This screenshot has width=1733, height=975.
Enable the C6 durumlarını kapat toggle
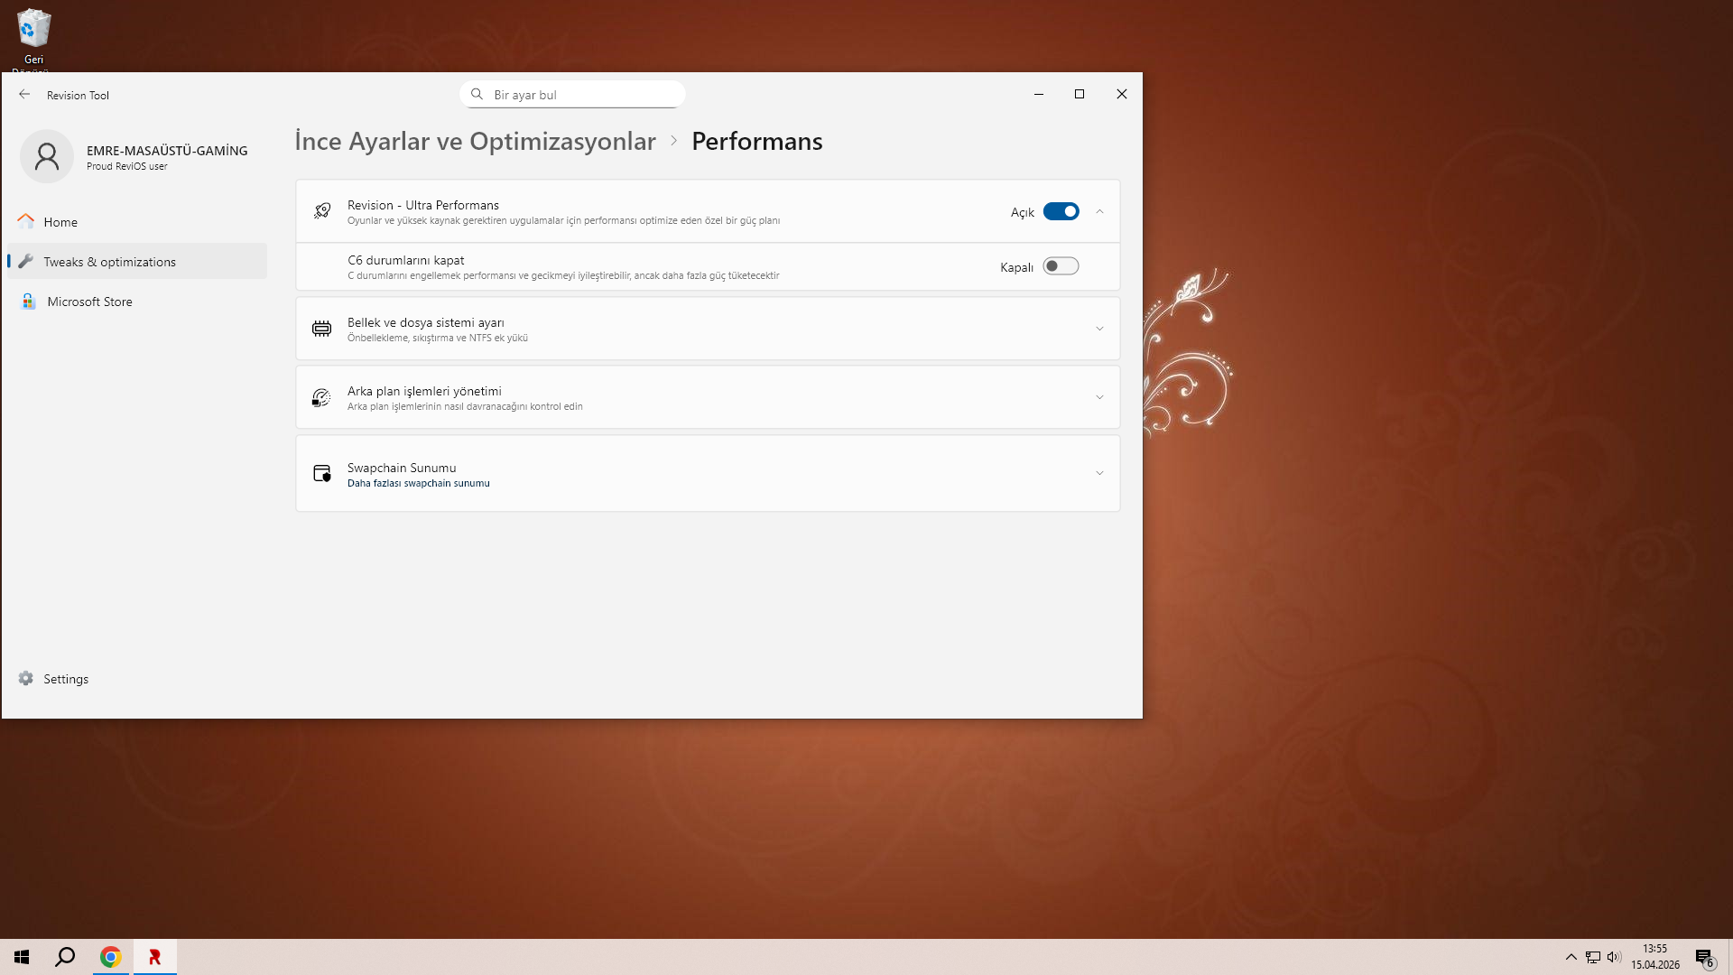pos(1061,266)
